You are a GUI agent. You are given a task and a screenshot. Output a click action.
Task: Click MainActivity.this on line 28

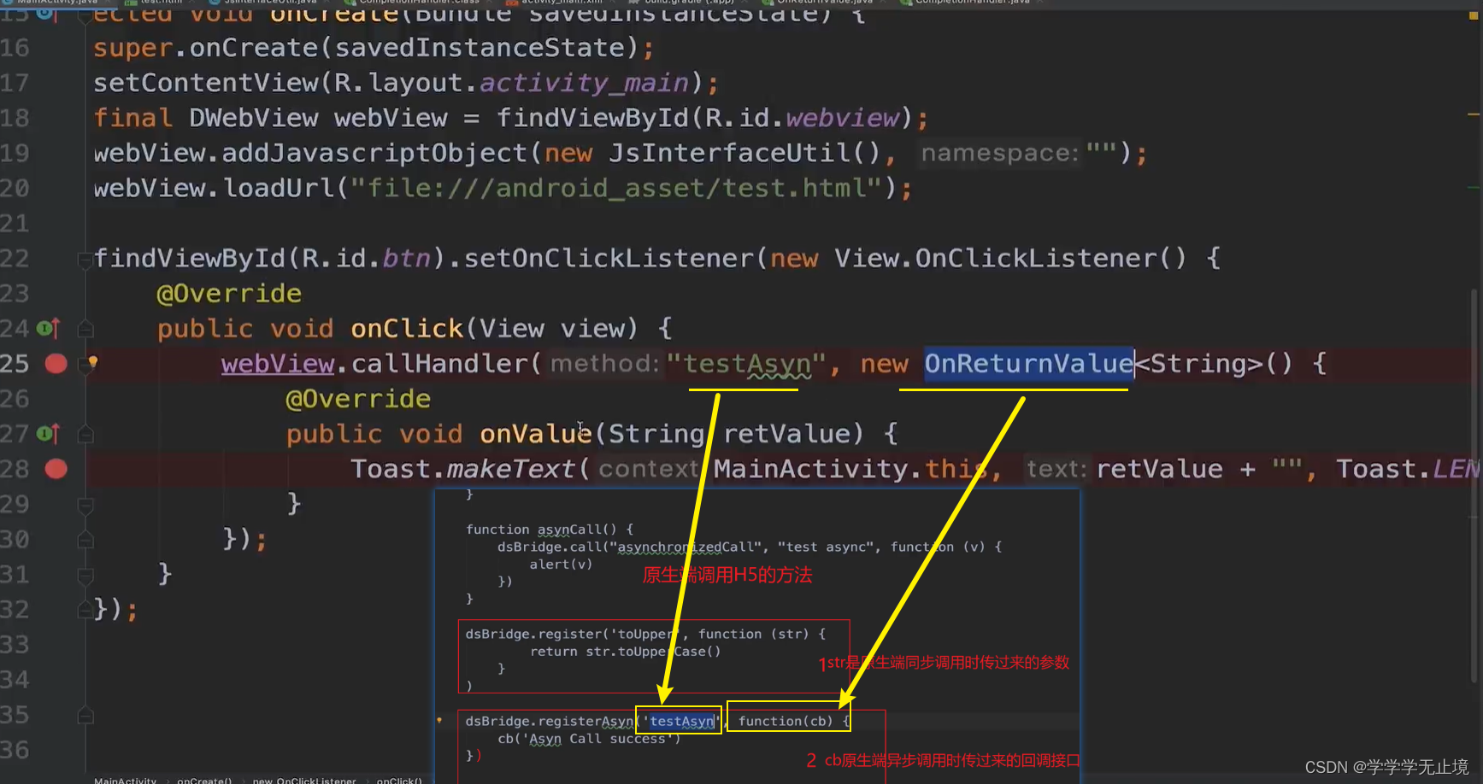(x=850, y=469)
